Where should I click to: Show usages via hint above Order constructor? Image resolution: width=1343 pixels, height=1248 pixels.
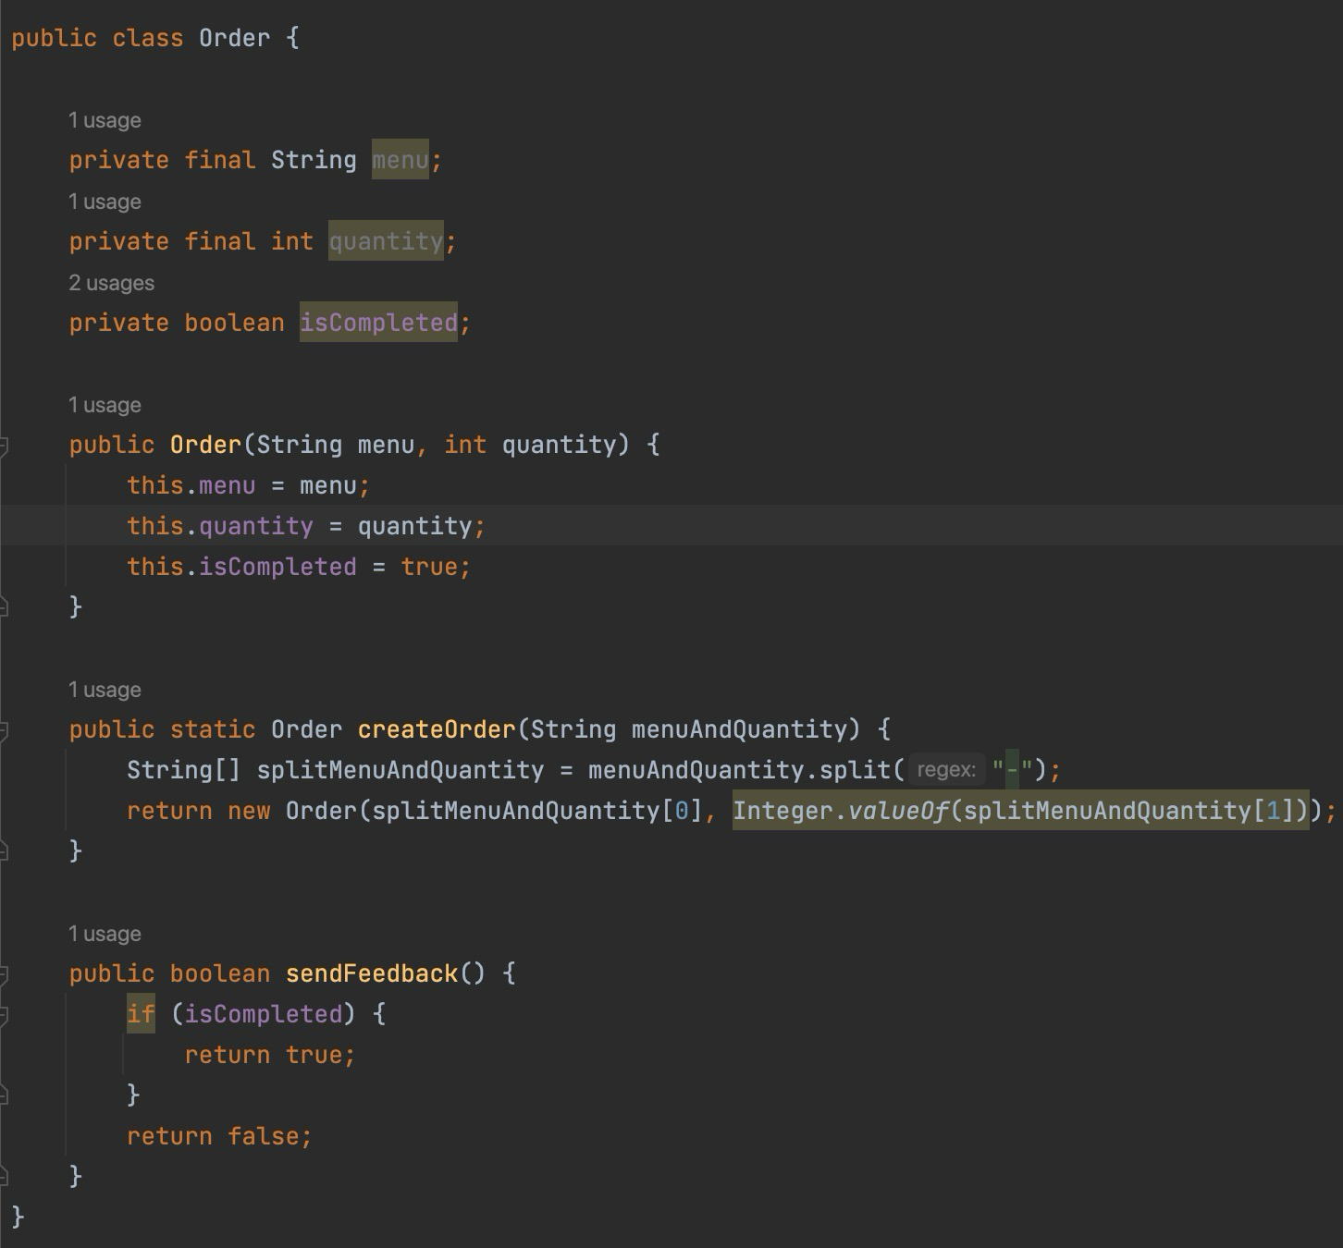coord(105,405)
